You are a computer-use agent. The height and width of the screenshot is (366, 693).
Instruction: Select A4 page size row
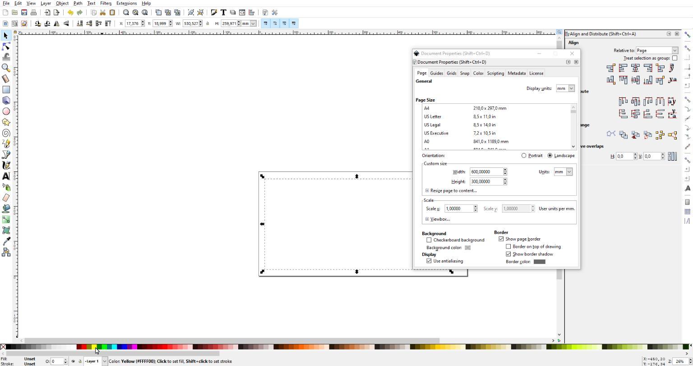496,108
